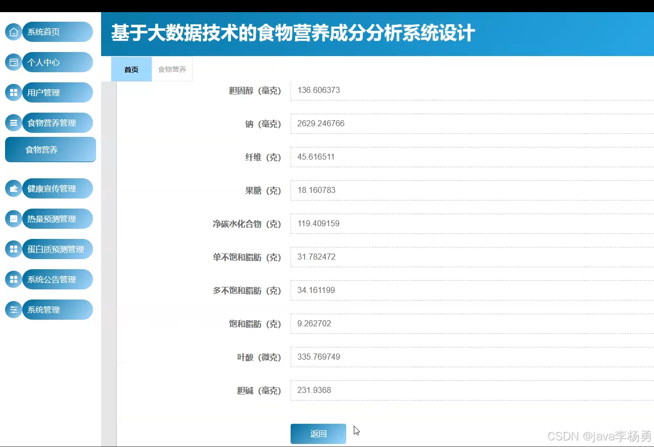Click the 饱和脂肪 field showing 9.262702
Image resolution: width=654 pixels, height=447 pixels.
(x=472, y=324)
